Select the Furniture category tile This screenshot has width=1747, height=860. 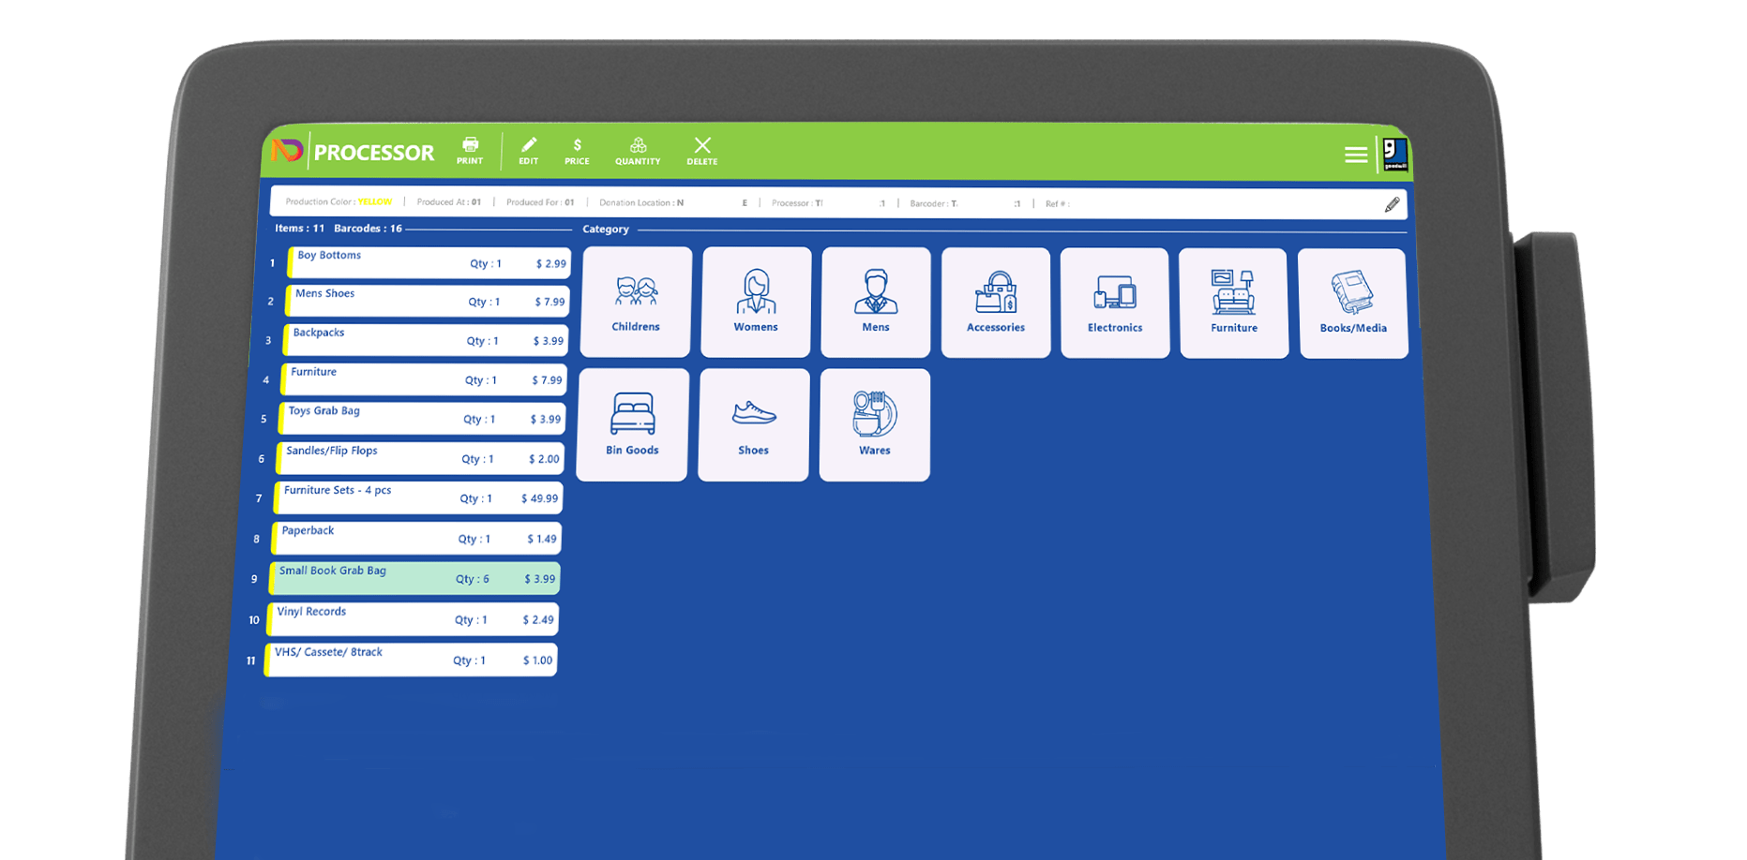coord(1234,304)
